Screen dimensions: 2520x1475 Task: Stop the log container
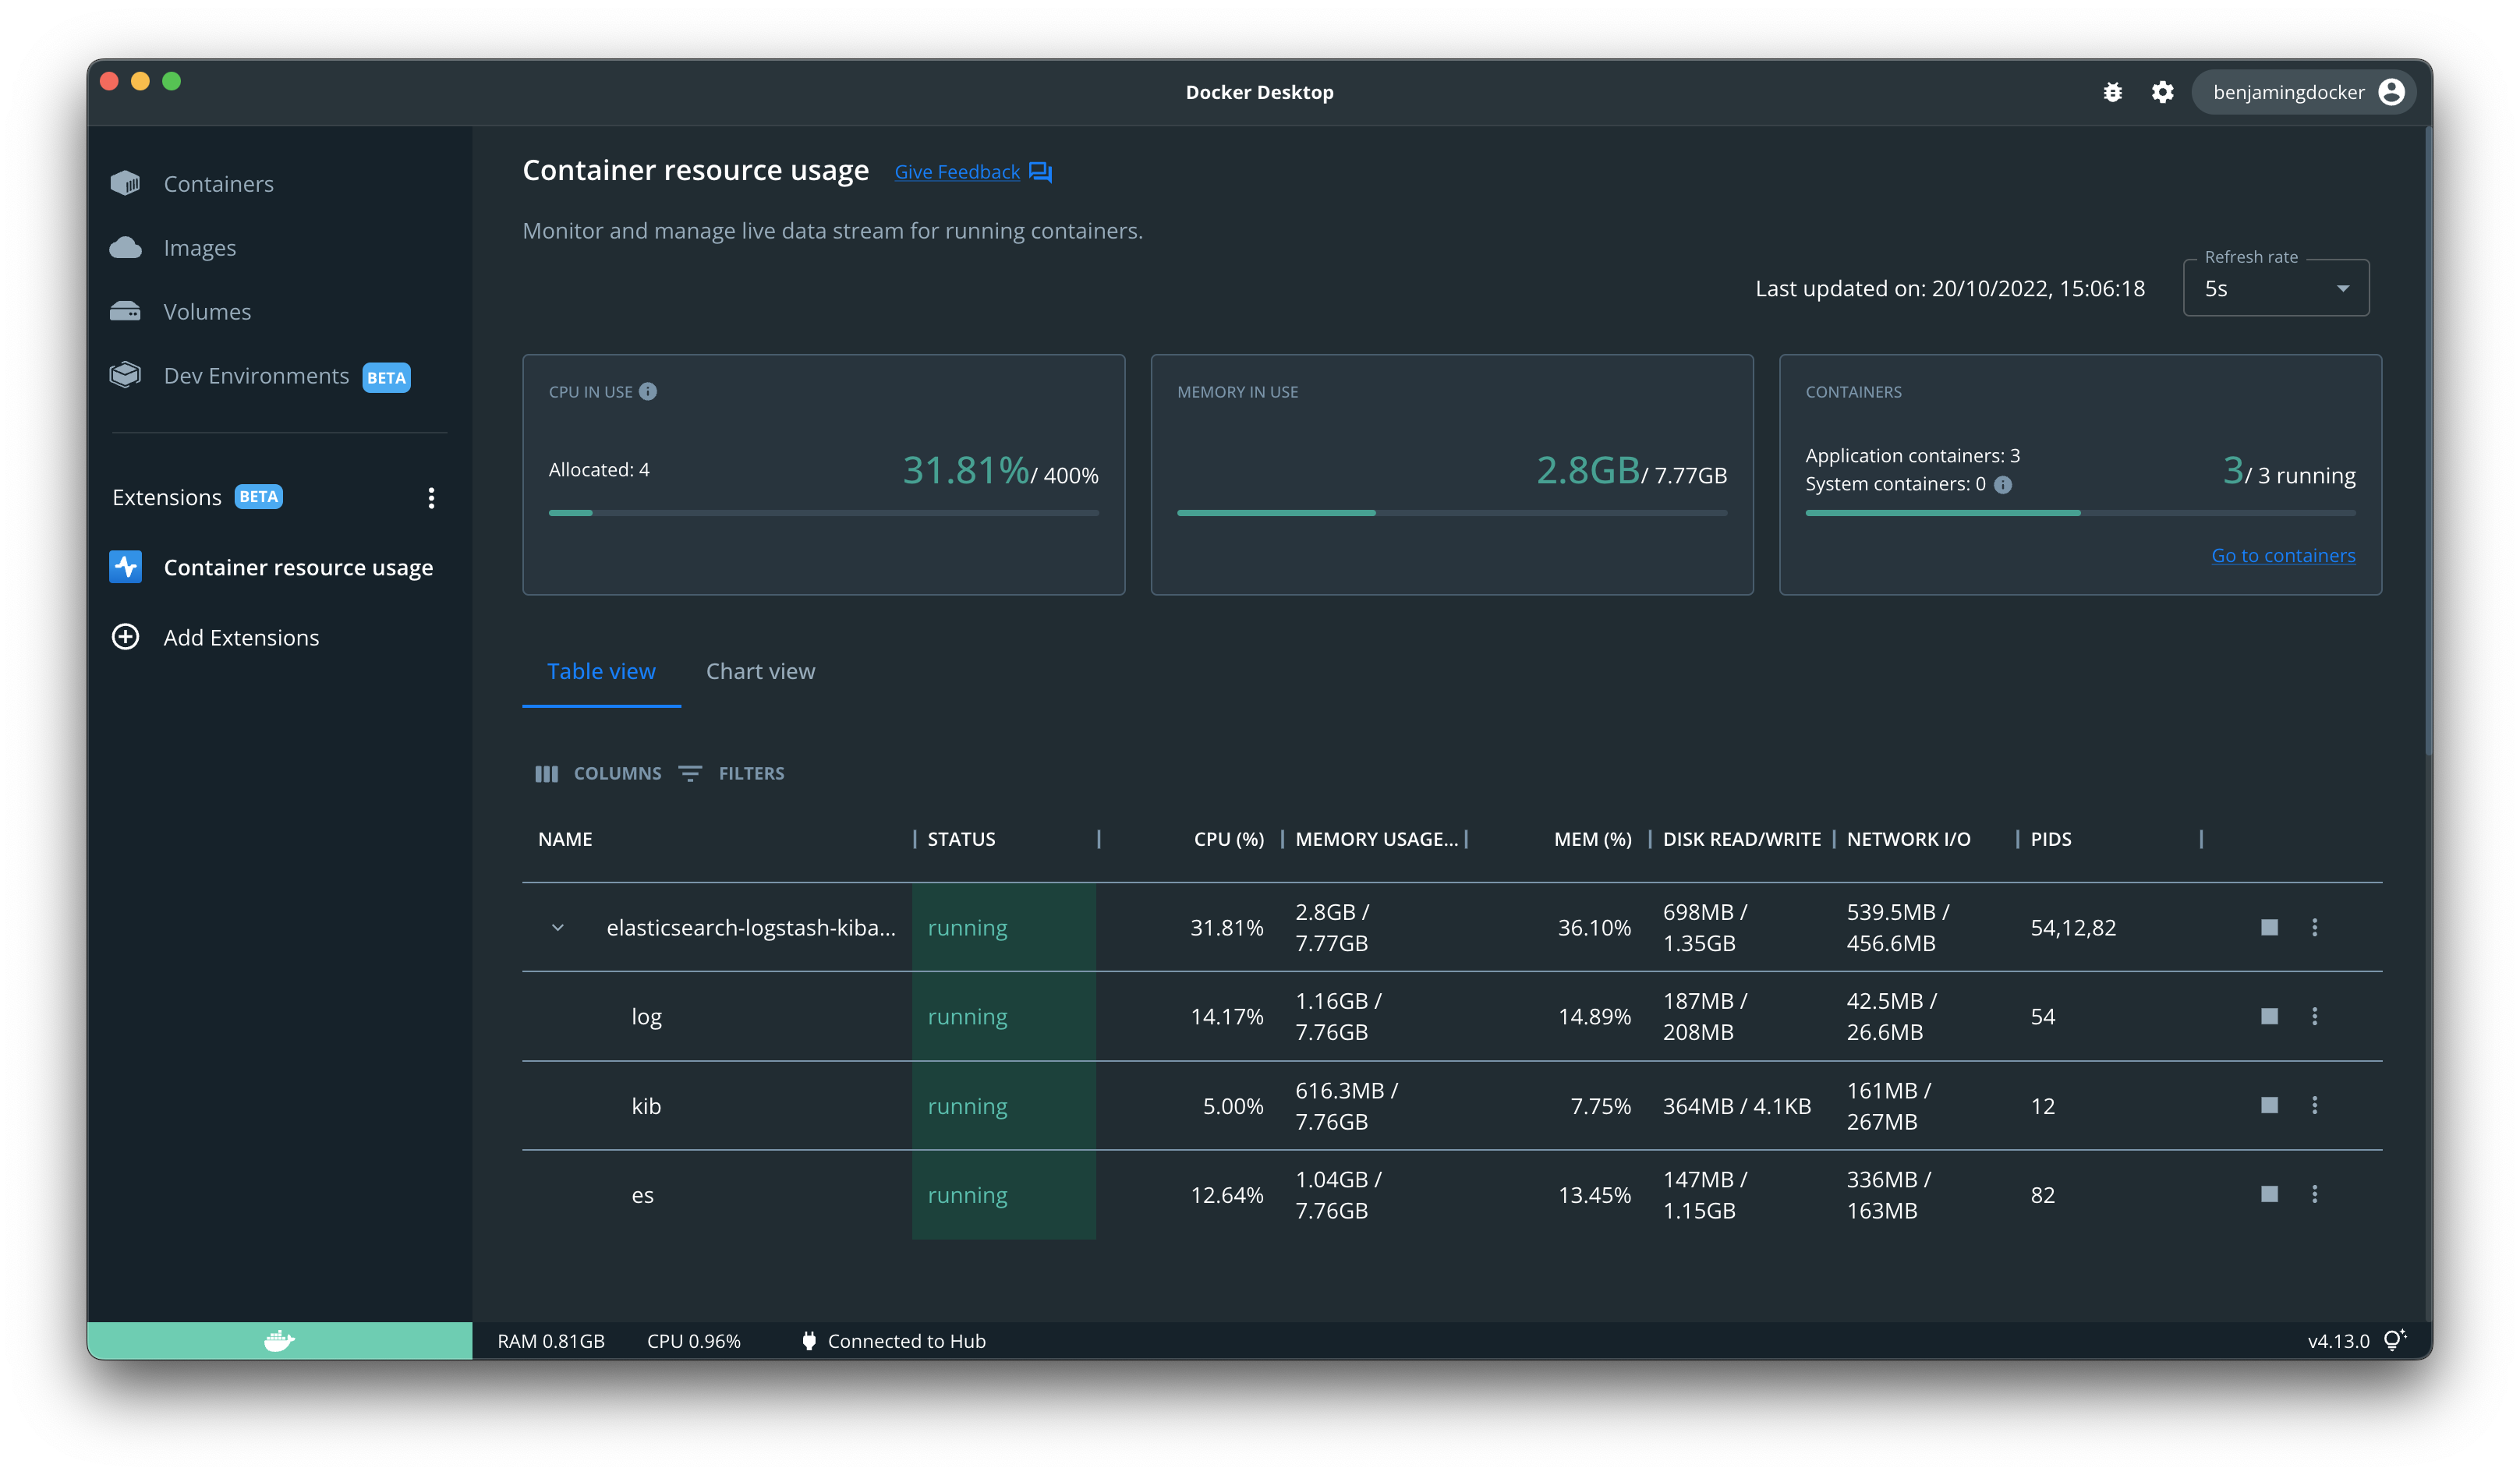tap(2269, 1016)
